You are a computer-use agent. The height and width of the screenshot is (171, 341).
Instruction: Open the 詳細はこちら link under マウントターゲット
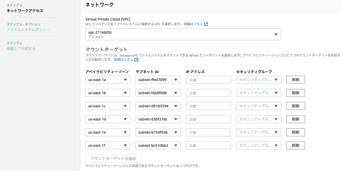click(x=124, y=60)
